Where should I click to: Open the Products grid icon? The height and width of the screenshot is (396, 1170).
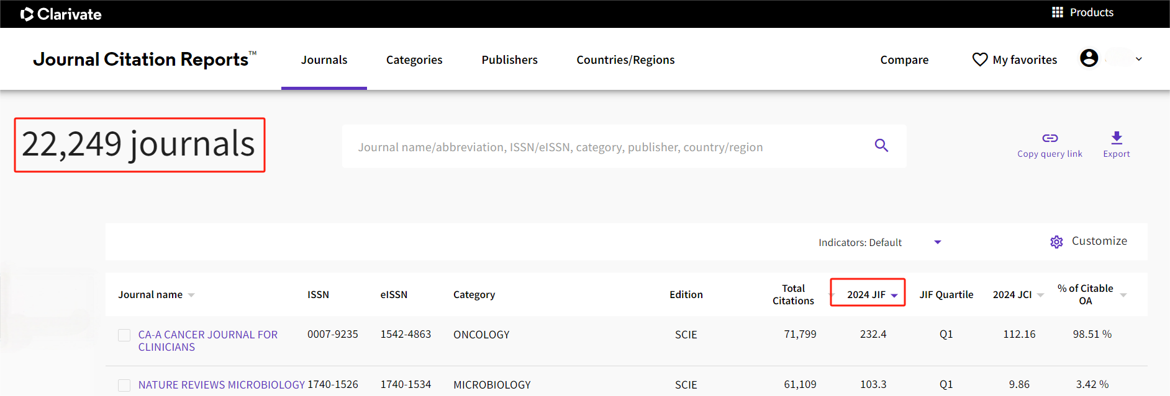click(1057, 12)
